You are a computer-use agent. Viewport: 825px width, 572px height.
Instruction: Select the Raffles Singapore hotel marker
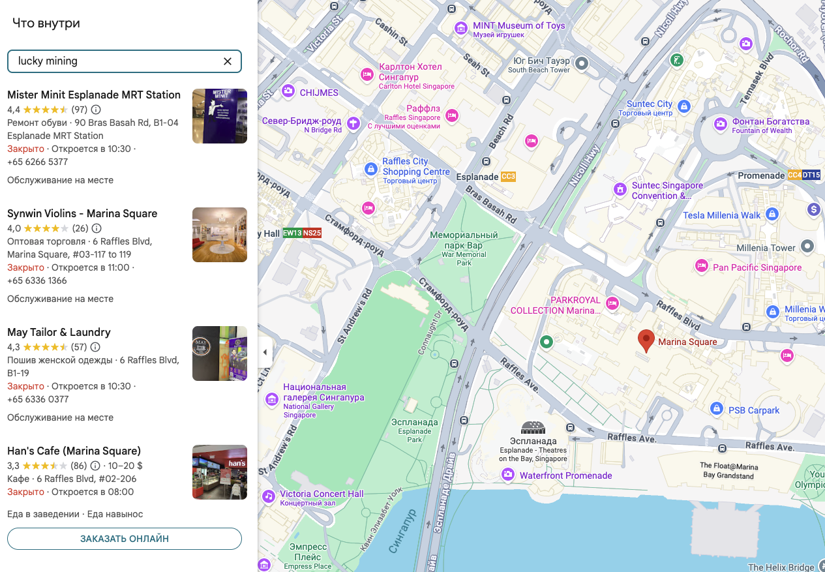pos(451,116)
